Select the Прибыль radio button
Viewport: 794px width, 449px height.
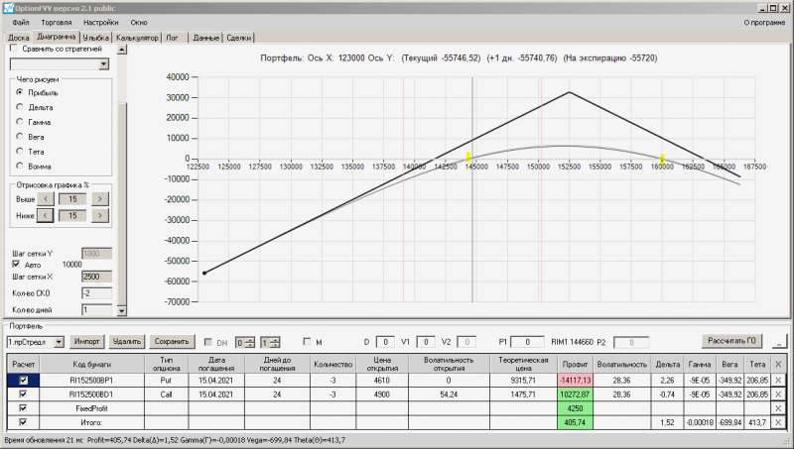(19, 92)
